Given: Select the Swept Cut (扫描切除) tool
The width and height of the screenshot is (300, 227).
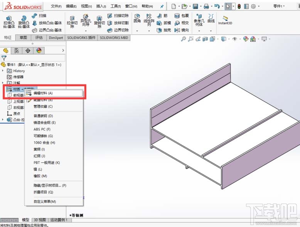Looking at the screenshot, I should tap(118, 16).
